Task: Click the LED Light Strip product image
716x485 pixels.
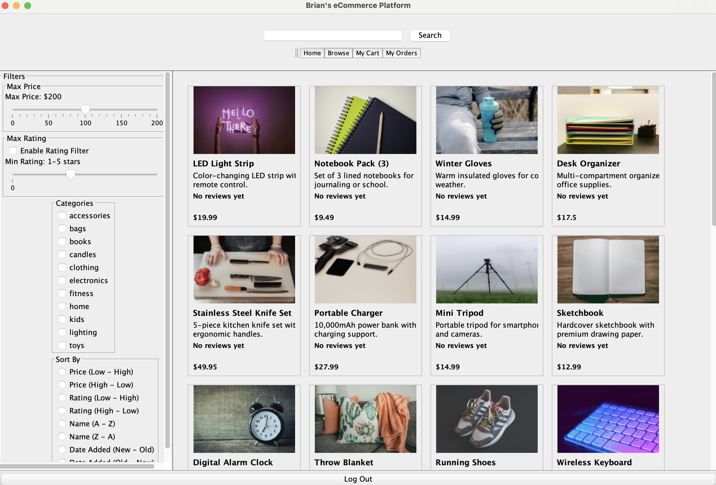Action: point(244,120)
